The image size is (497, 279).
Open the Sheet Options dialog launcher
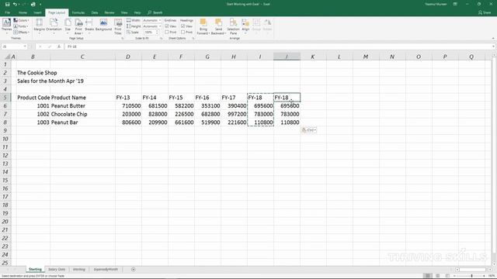(193, 38)
